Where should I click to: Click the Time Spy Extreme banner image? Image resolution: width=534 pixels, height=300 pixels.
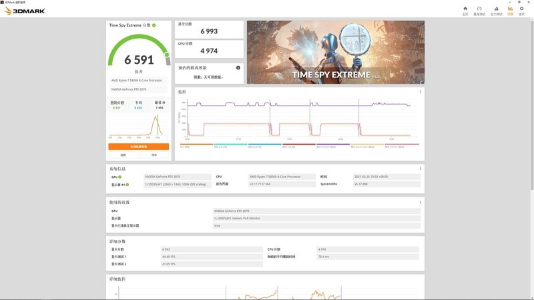[336, 52]
